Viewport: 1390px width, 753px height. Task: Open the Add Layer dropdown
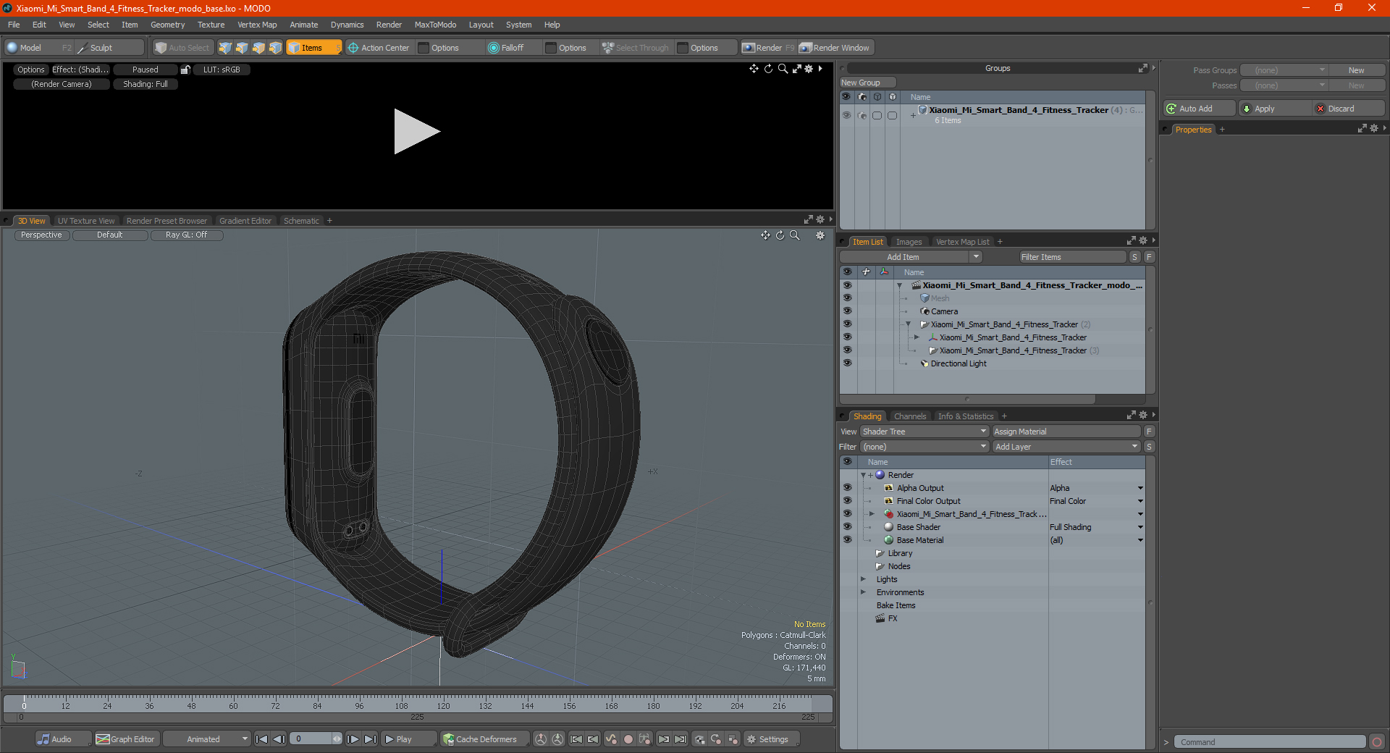coord(1066,447)
